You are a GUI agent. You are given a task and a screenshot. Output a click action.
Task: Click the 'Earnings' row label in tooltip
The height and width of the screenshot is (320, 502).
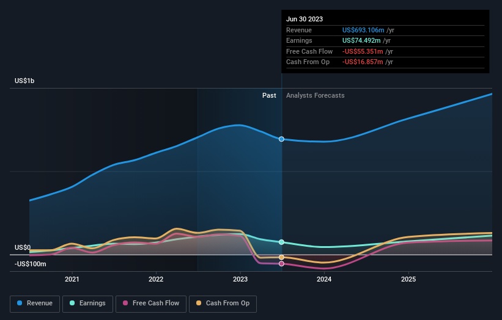(x=299, y=40)
